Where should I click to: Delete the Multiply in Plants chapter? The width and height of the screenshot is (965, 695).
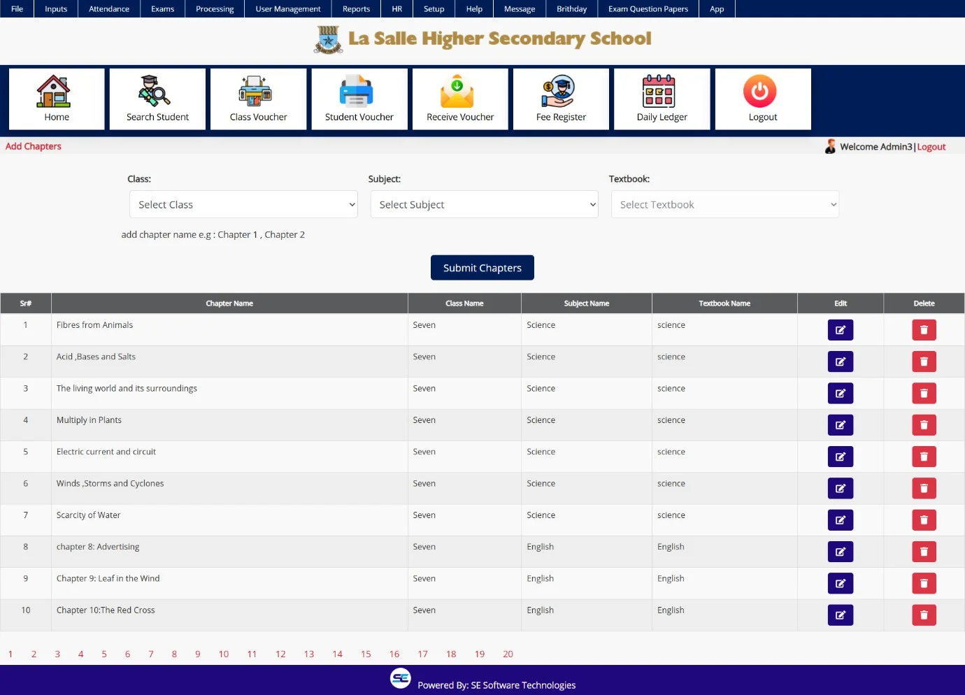click(924, 425)
